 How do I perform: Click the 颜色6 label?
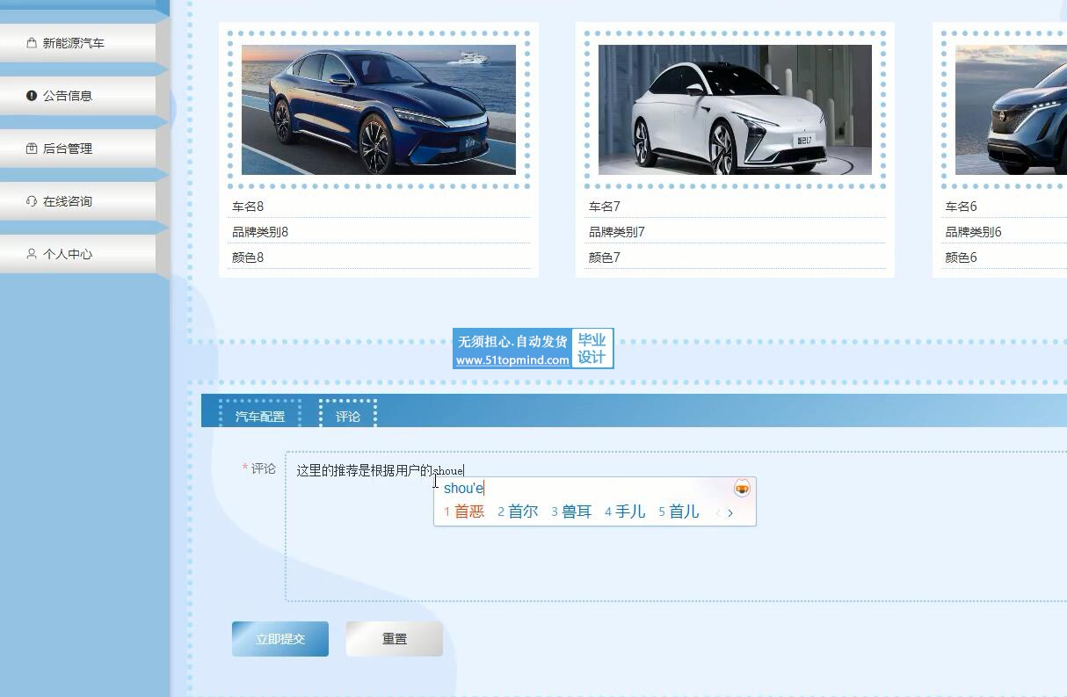coord(962,258)
